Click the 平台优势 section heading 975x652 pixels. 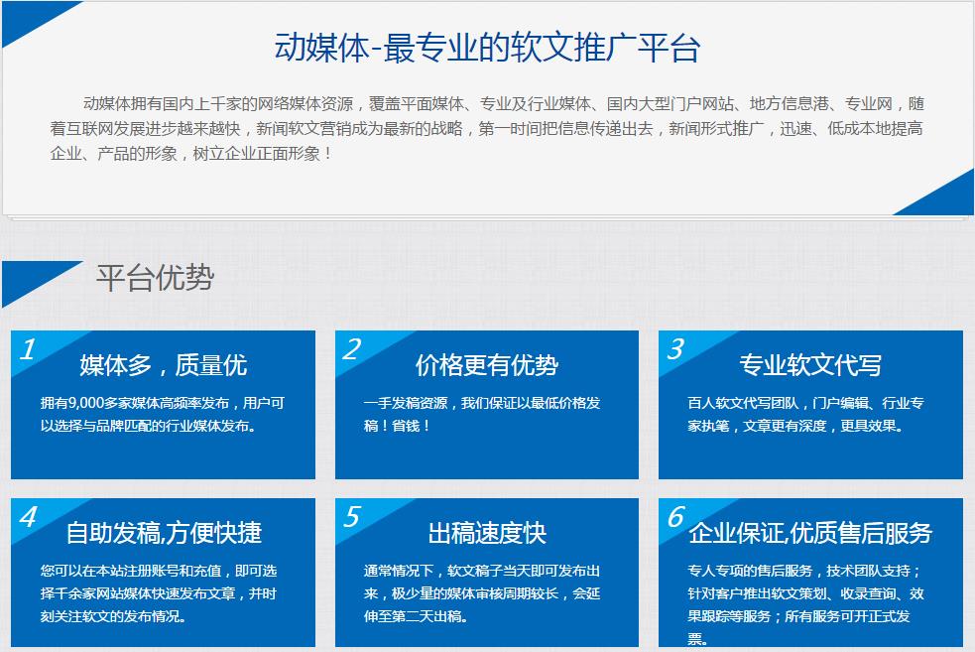[x=155, y=278]
